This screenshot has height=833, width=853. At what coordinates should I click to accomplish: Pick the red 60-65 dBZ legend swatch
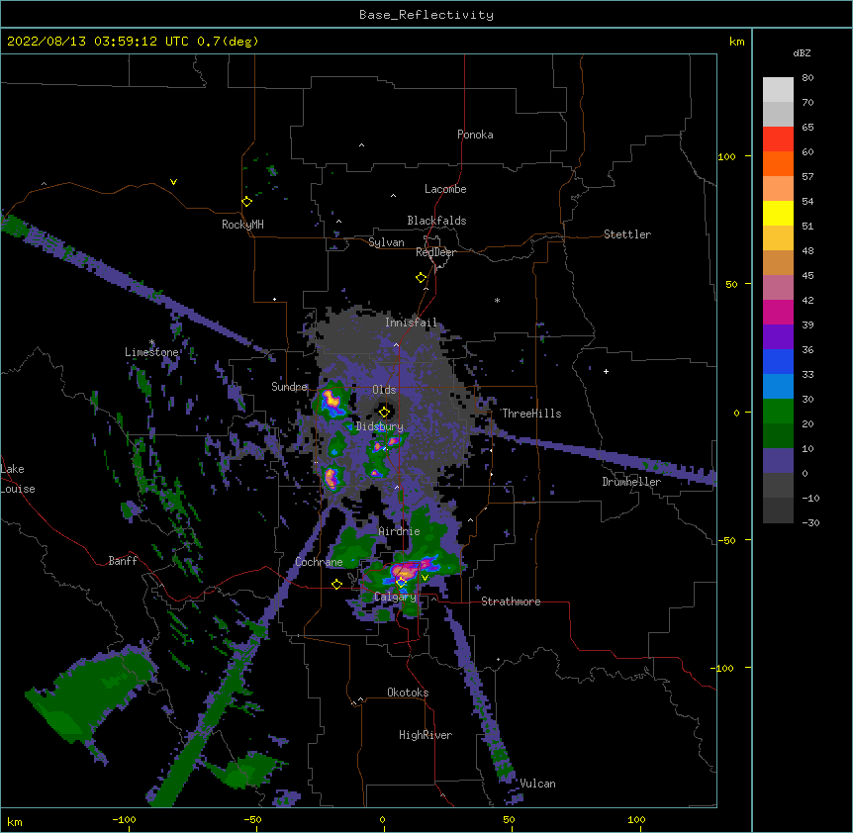coord(778,139)
